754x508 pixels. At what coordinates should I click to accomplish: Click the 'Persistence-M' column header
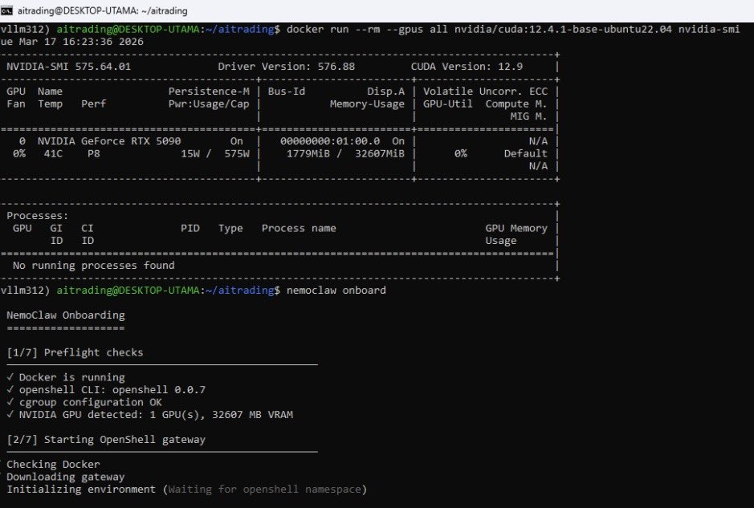pyautogui.click(x=209, y=91)
